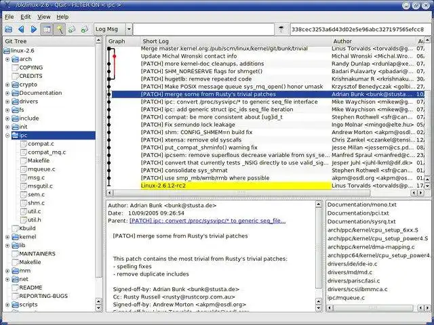434x325 pixels.
Task: Collapse the ipc folder in Git Tree
Action: click(x=7, y=135)
